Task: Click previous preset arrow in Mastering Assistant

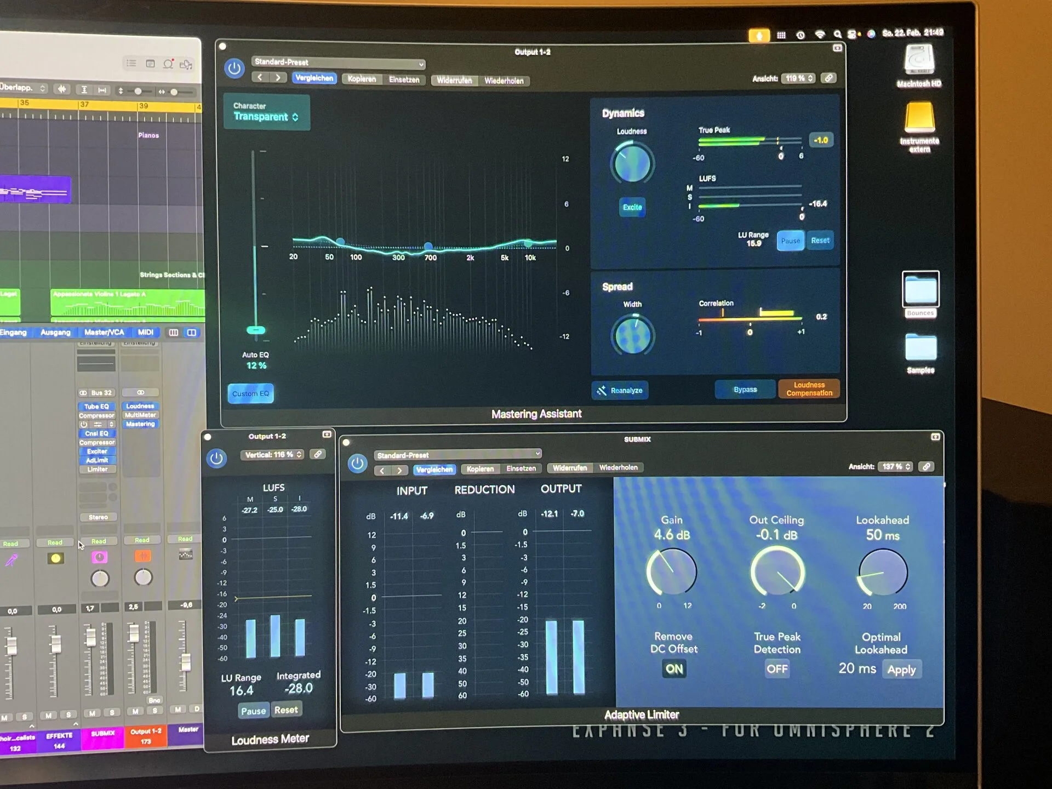Action: pyautogui.click(x=260, y=78)
